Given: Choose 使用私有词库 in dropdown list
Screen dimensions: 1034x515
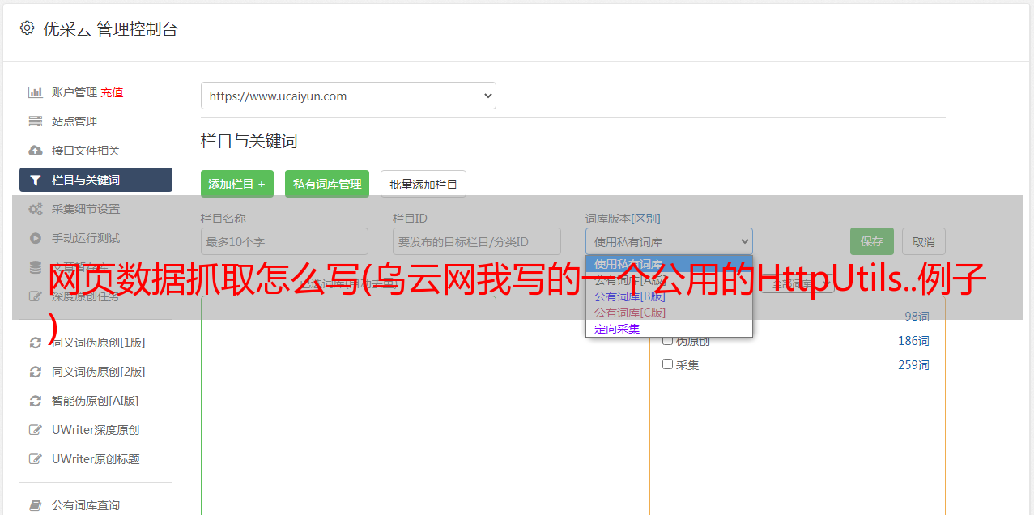Looking at the screenshot, I should tap(669, 264).
